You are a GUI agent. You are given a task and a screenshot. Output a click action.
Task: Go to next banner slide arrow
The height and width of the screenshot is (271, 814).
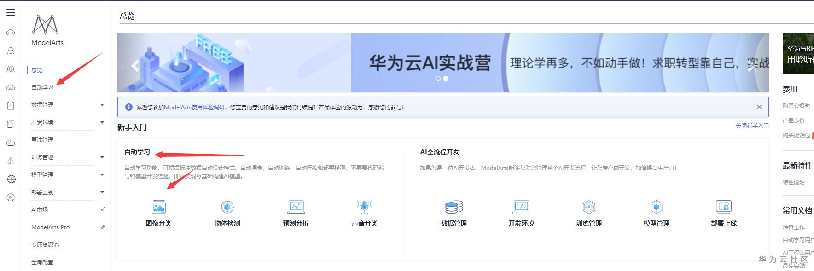click(x=751, y=66)
